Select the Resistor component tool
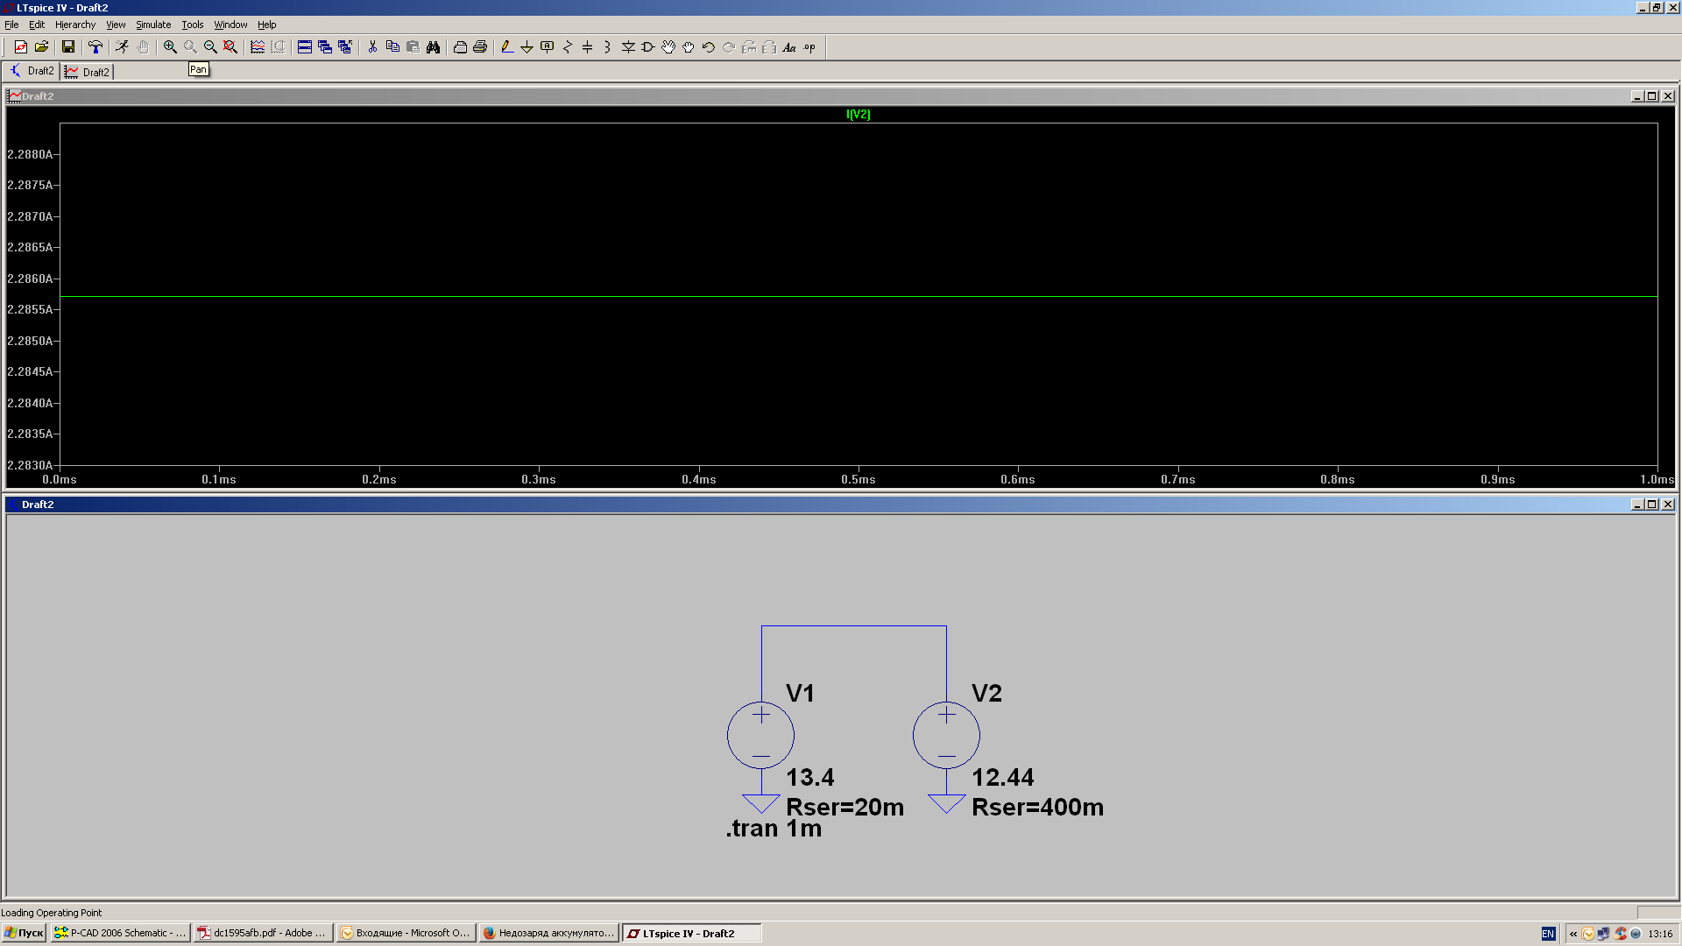 (x=567, y=47)
